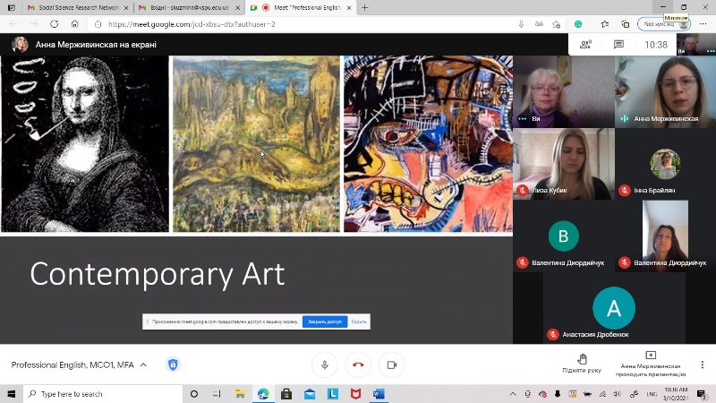Click the hide link in sharing banner
The width and height of the screenshot is (716, 403).
[x=359, y=322]
